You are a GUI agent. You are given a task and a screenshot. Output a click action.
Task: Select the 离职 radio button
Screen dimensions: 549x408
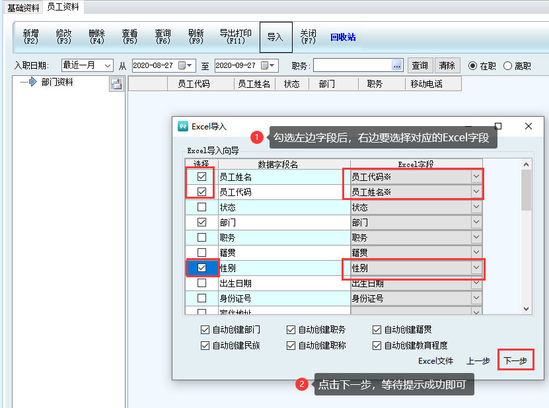[507, 66]
